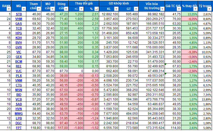Open the Tỷ trọng filter dropdown

(x=209, y=9)
